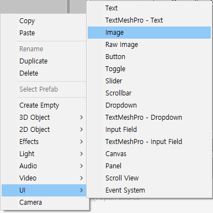Screen dimensions: 213x213
Task: Open the highlighted UI submenu
Action: pyautogui.click(x=44, y=190)
